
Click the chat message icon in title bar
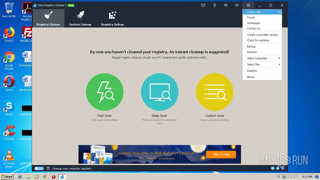tap(226, 5)
